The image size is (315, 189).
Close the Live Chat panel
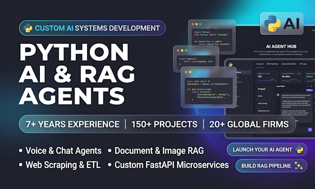pyautogui.click(x=311, y=86)
